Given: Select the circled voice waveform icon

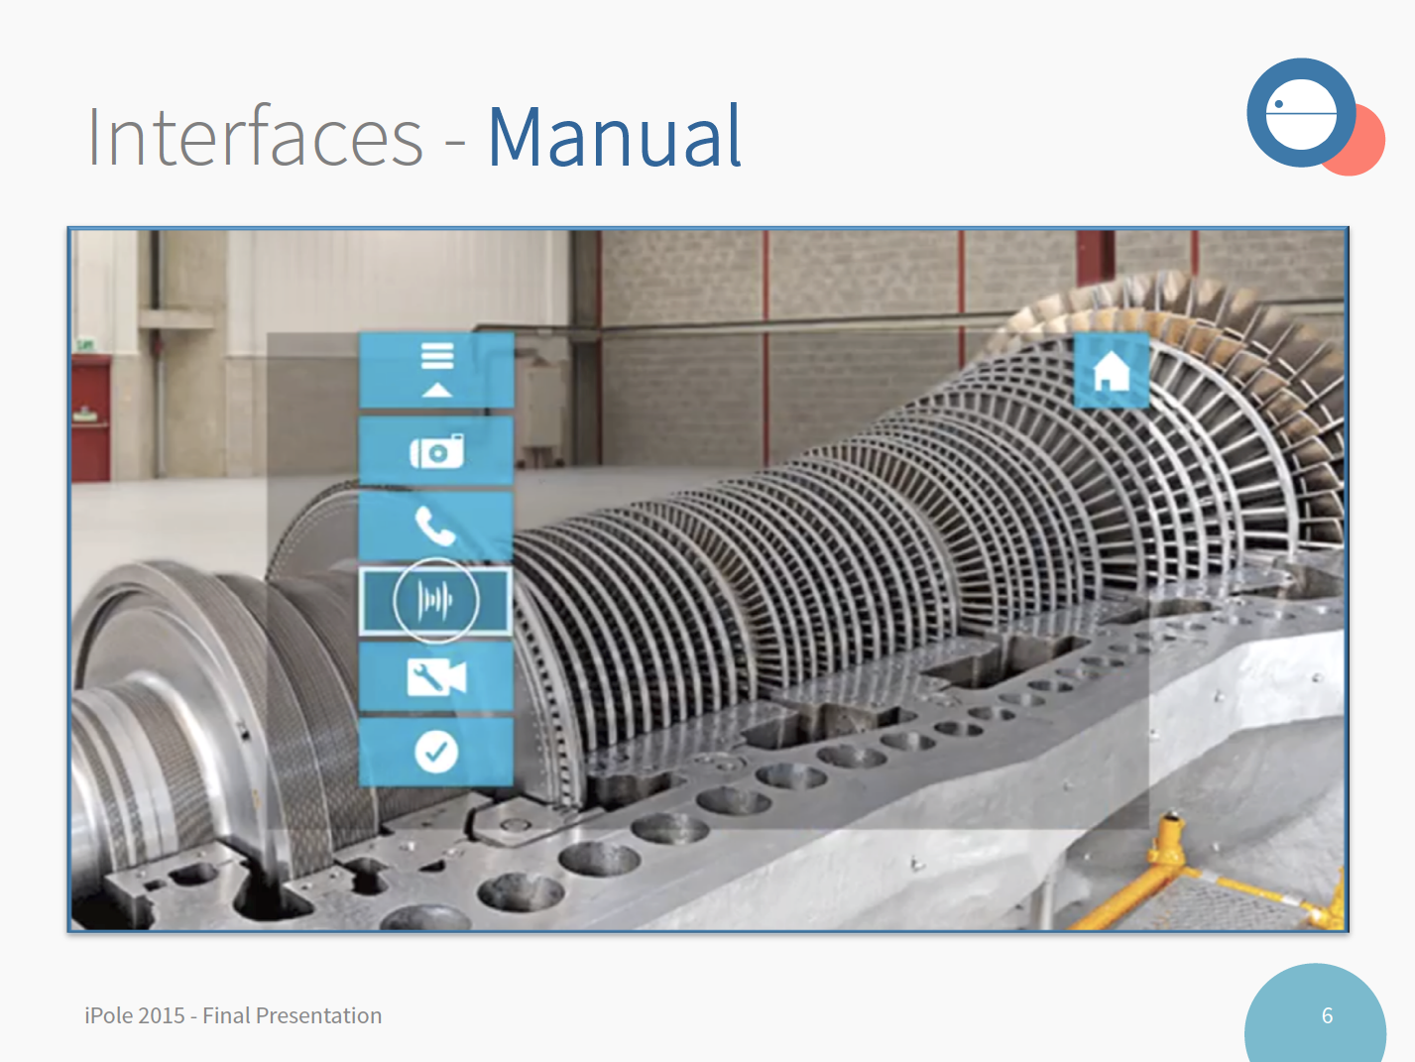Looking at the screenshot, I should (436, 600).
